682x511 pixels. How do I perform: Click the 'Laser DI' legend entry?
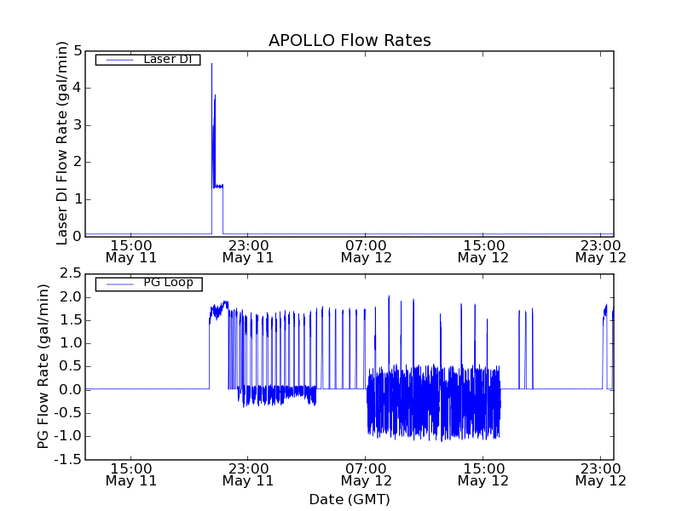[x=147, y=60]
